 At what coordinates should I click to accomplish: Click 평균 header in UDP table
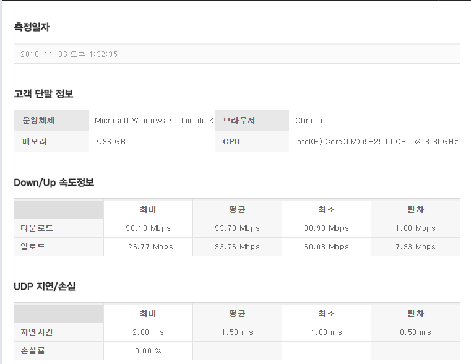click(x=237, y=313)
